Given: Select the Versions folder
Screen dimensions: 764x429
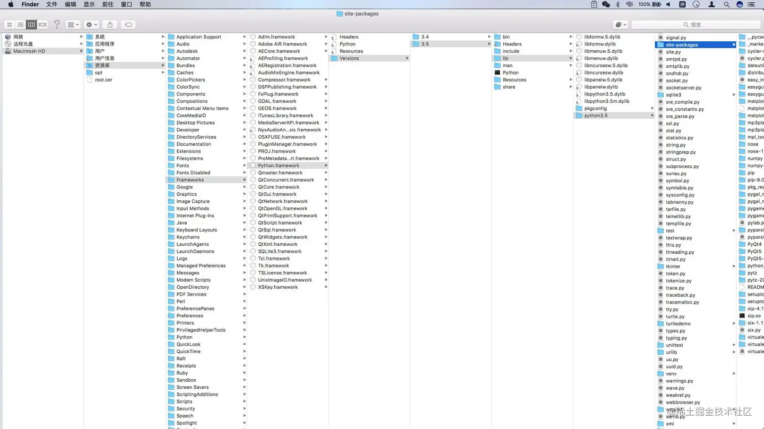Looking at the screenshot, I should click(x=370, y=58).
